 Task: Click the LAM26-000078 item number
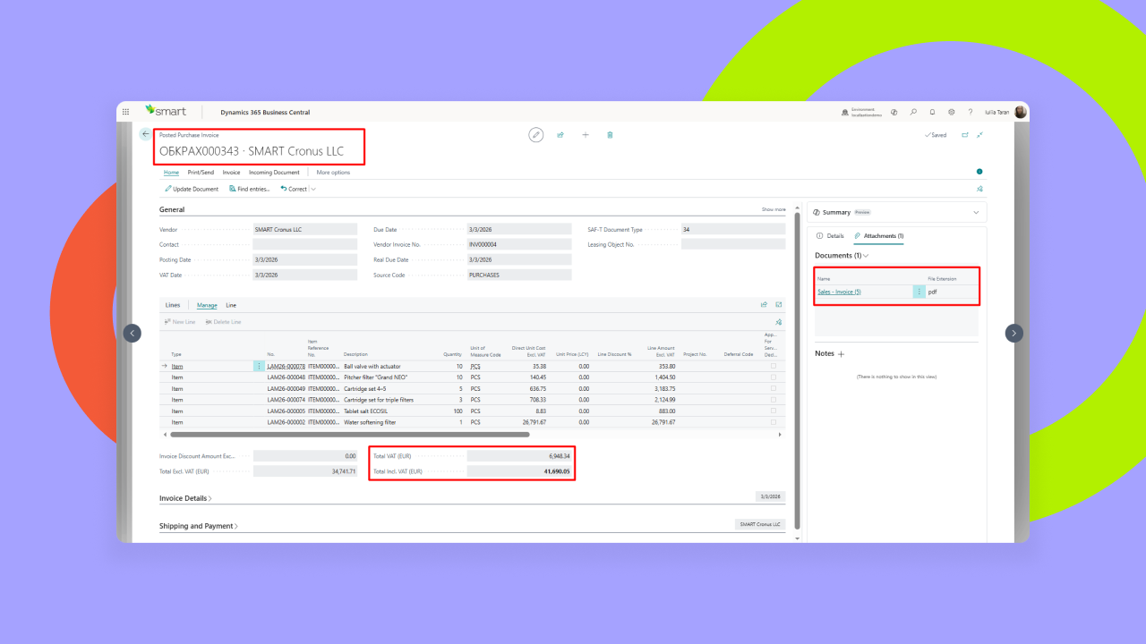coord(286,366)
